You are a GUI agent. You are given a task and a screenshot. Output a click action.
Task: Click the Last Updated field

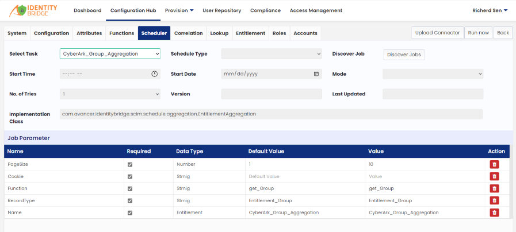pyautogui.click(x=433, y=94)
